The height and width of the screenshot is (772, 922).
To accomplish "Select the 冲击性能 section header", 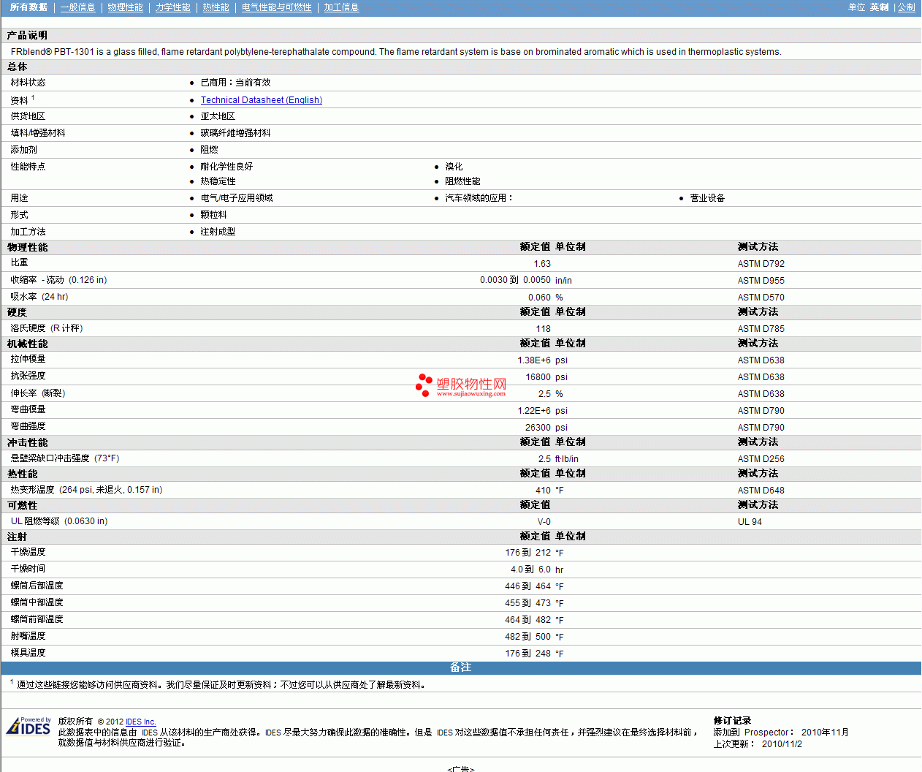I will pos(27,442).
